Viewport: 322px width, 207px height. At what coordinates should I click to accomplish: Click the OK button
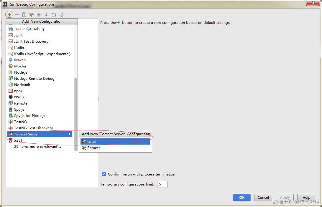(241, 197)
